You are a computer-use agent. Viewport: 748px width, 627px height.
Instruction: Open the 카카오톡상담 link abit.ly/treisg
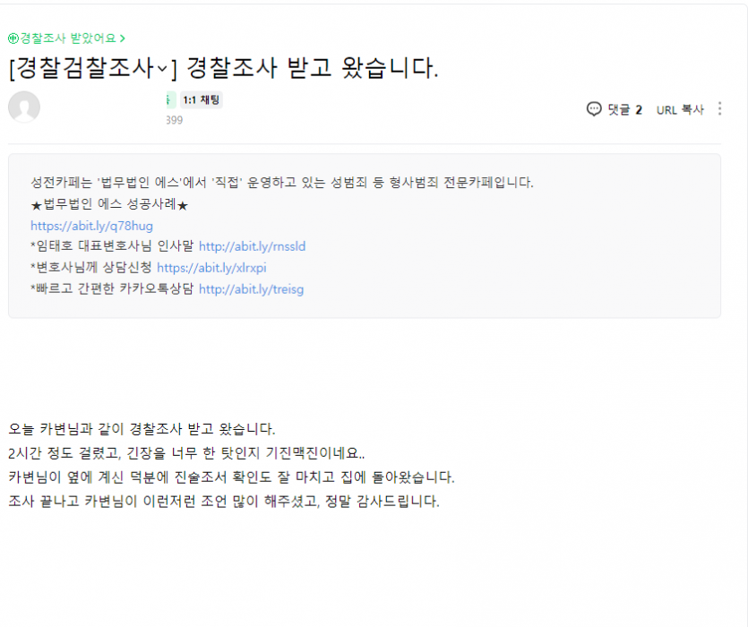[251, 289]
